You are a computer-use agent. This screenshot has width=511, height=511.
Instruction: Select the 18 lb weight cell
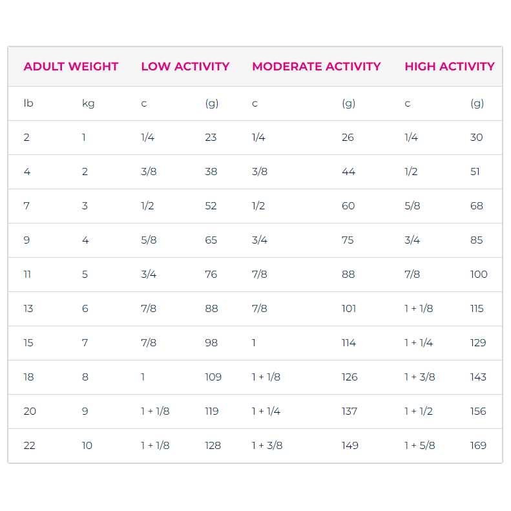(28, 377)
